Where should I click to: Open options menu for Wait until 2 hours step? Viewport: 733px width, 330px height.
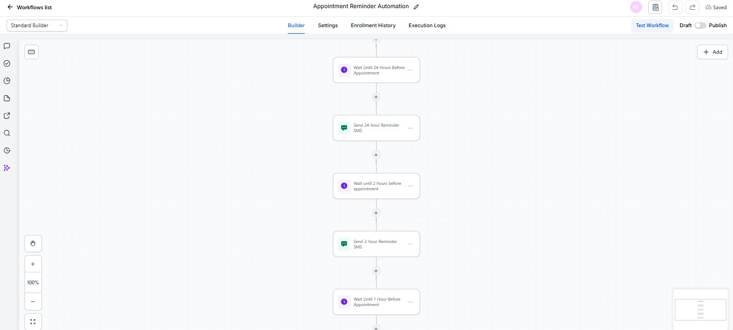pyautogui.click(x=410, y=186)
